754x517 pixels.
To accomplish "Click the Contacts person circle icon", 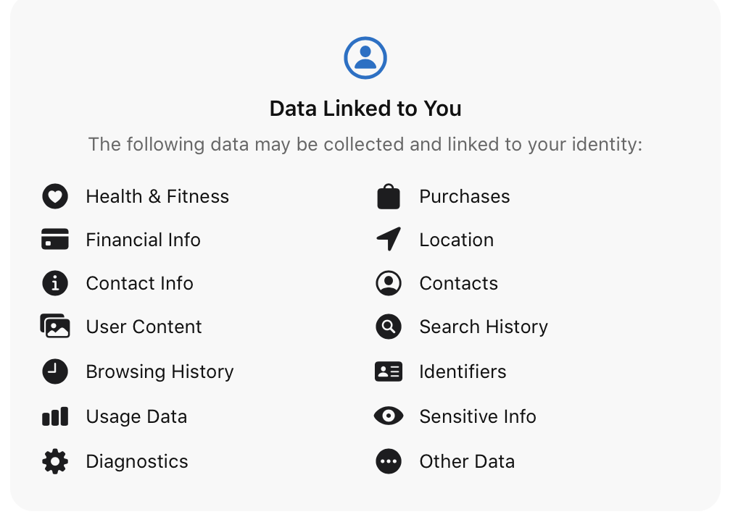I will coord(389,283).
